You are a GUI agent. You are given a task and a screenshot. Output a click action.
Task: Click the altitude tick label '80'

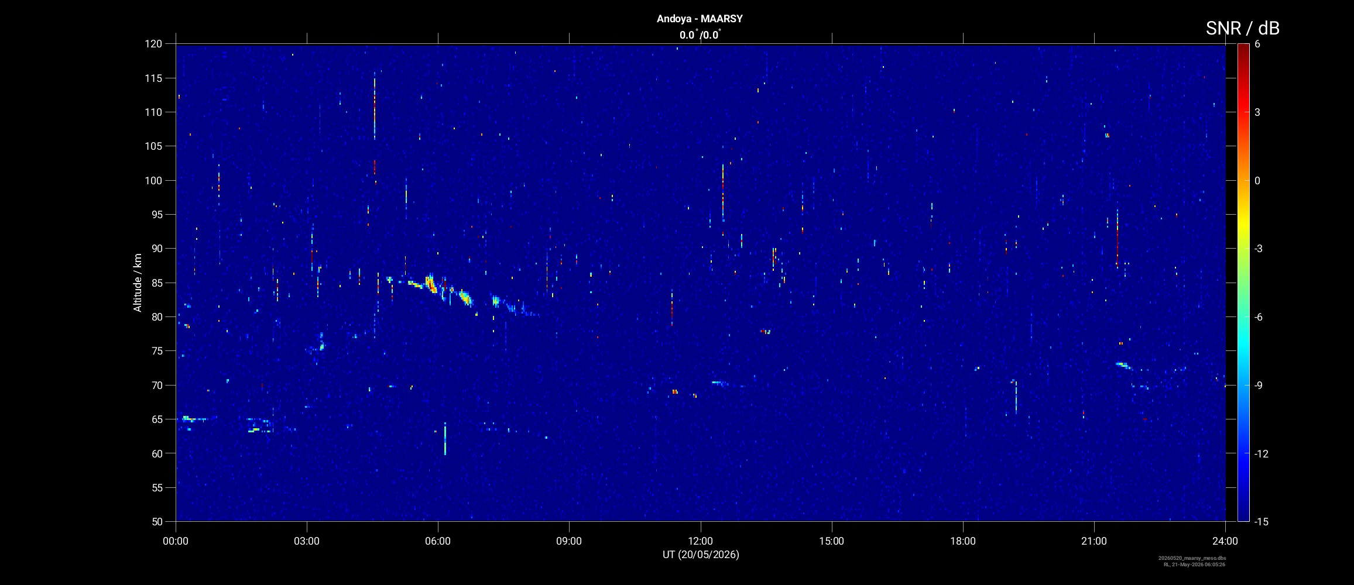156,317
